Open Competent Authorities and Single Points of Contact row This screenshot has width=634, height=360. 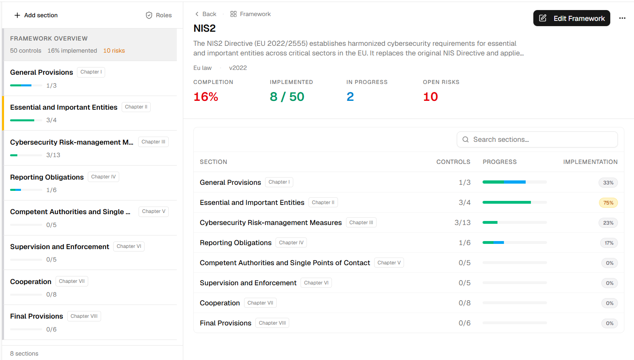[x=409, y=263]
